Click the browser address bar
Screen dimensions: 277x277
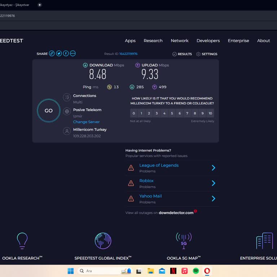point(138,16)
